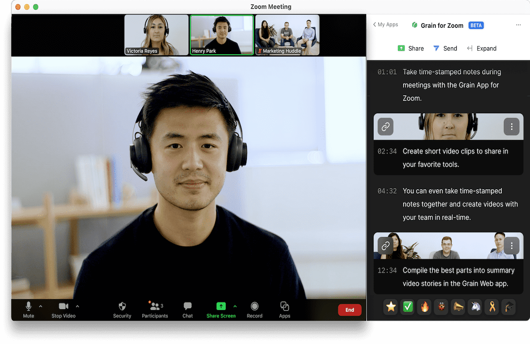End the meeting
The image size is (530, 344).
[x=350, y=310]
